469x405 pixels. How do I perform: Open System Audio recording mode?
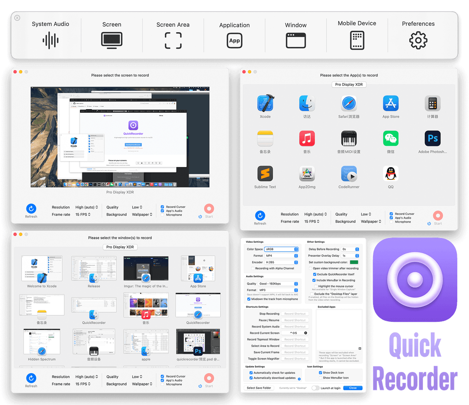(x=51, y=40)
